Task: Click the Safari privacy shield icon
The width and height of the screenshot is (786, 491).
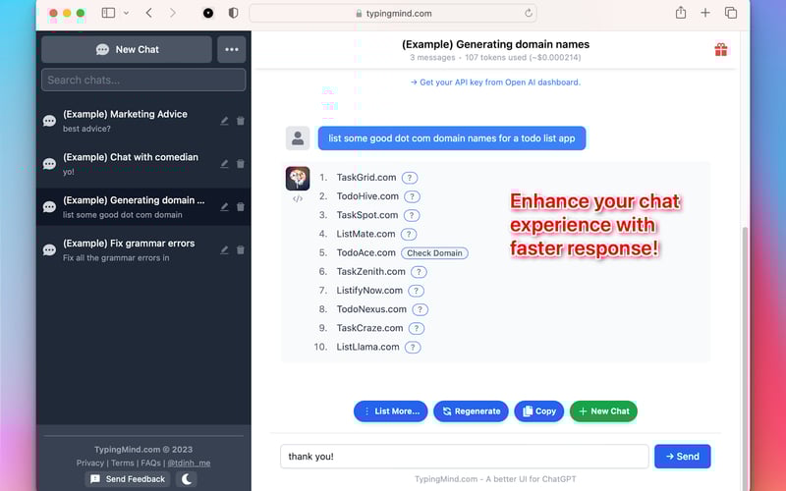Action: tap(233, 13)
